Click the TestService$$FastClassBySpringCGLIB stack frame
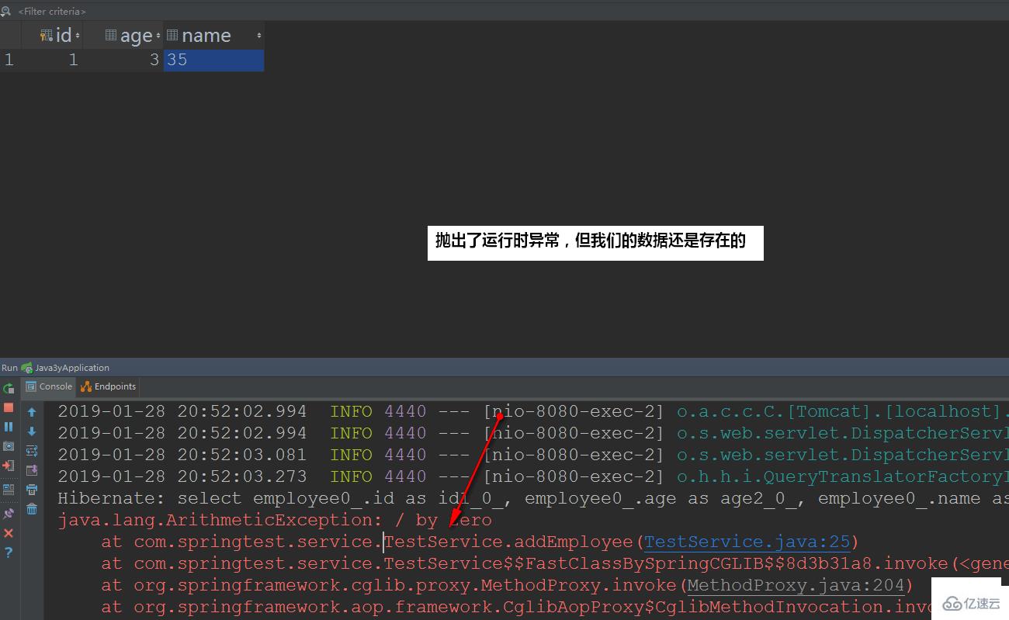Screen dimensions: 1009x620 pos(555,563)
